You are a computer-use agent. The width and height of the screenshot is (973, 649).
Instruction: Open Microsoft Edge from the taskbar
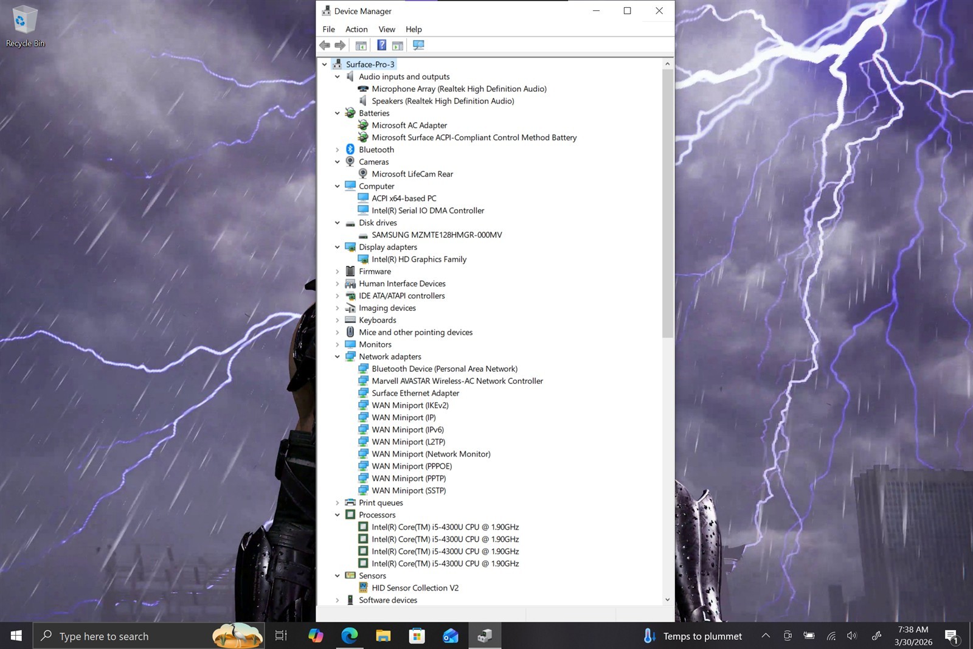[350, 636]
